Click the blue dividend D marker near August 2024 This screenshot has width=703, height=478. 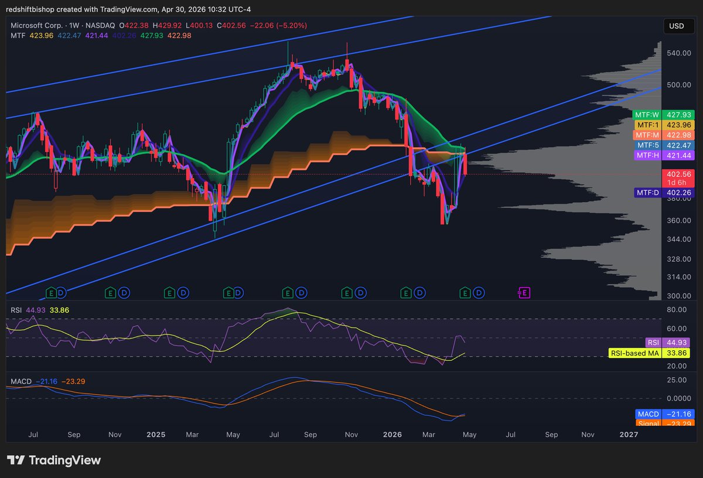pos(62,292)
